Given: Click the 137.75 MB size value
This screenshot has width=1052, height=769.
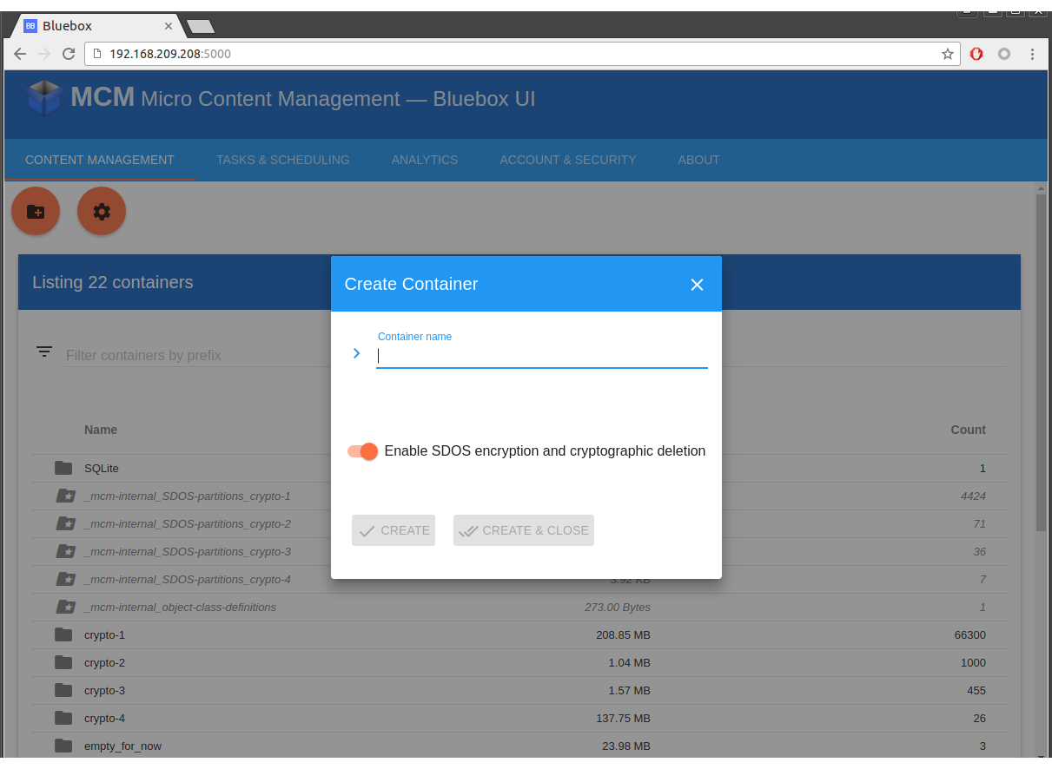Looking at the screenshot, I should (623, 718).
